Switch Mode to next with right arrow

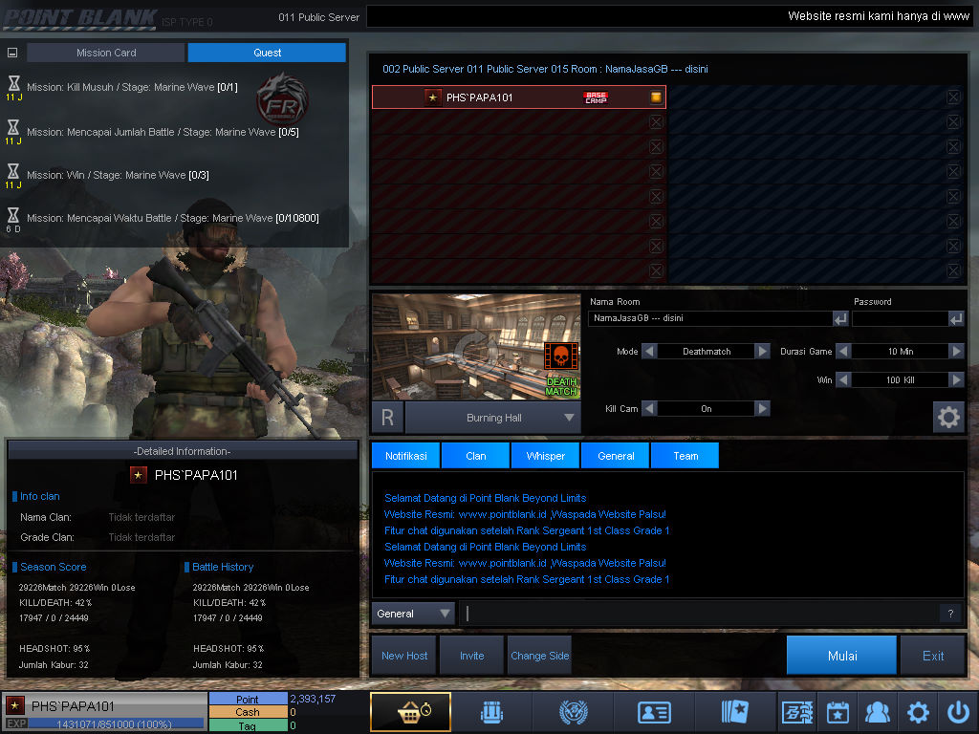tap(762, 352)
